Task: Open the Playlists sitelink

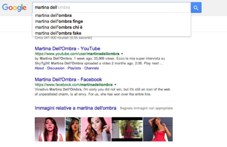Action: point(74,68)
